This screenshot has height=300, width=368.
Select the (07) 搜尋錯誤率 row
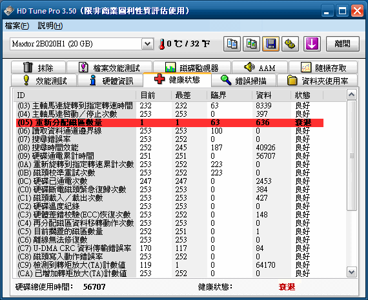(x=170, y=139)
